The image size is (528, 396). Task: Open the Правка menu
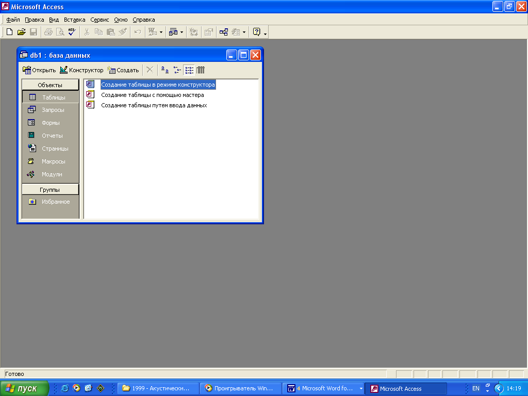coord(35,20)
